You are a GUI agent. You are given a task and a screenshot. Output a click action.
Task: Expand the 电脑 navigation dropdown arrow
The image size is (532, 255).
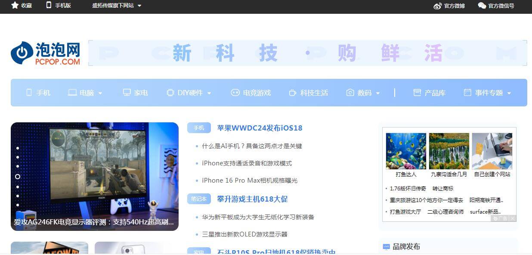100,93
